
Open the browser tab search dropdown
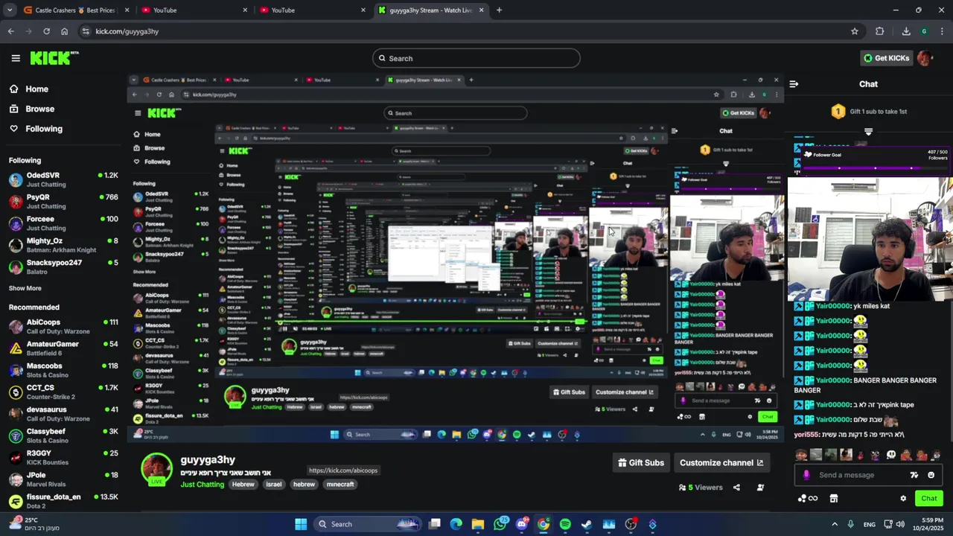coord(10,10)
